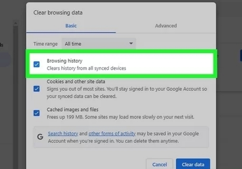Uncheck the Cached images and files checkbox
Image resolution: width=242 pixels, height=169 pixels.
click(37, 113)
